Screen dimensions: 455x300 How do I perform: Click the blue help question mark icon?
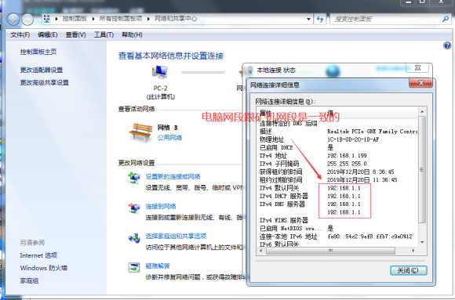click(x=447, y=45)
